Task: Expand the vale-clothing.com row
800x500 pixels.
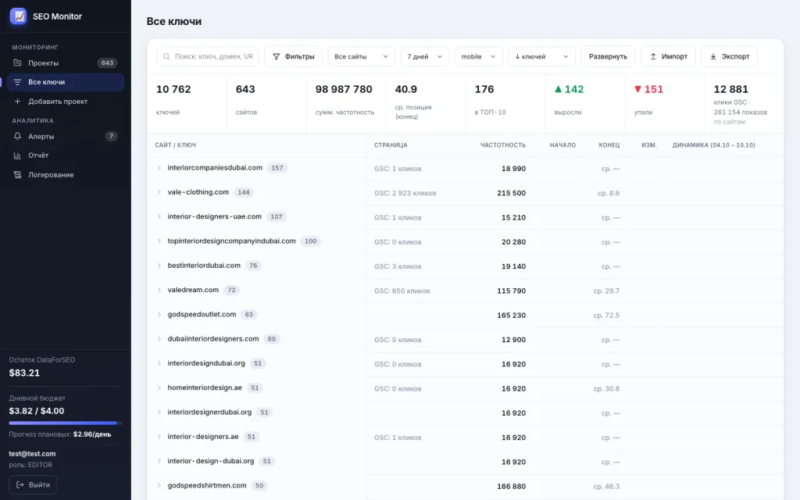Action: pos(159,192)
